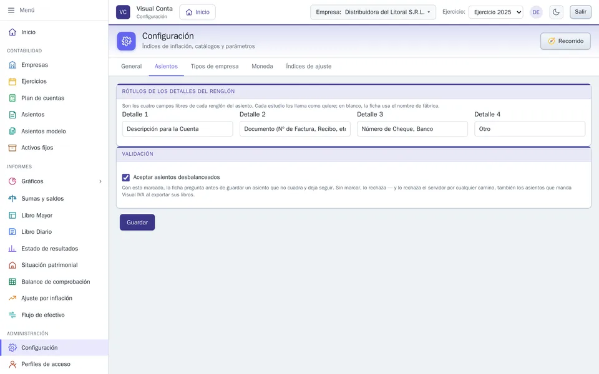
Task: Click the Asientos modelo icon
Action: [x=12, y=132]
